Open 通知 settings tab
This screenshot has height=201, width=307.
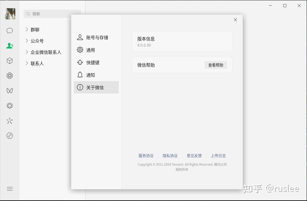click(x=96, y=75)
